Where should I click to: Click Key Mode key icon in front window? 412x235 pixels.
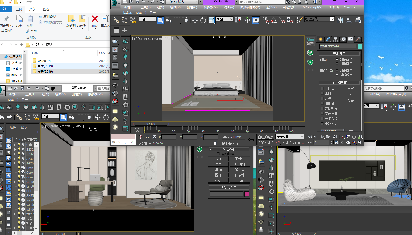tap(251, 140)
